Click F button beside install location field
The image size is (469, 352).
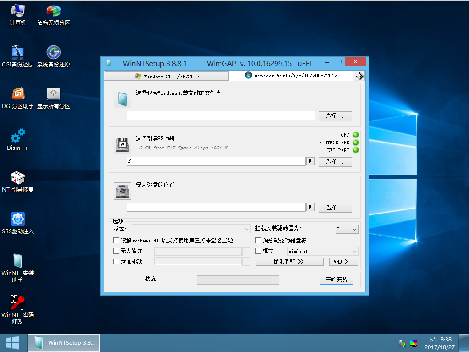[310, 207]
